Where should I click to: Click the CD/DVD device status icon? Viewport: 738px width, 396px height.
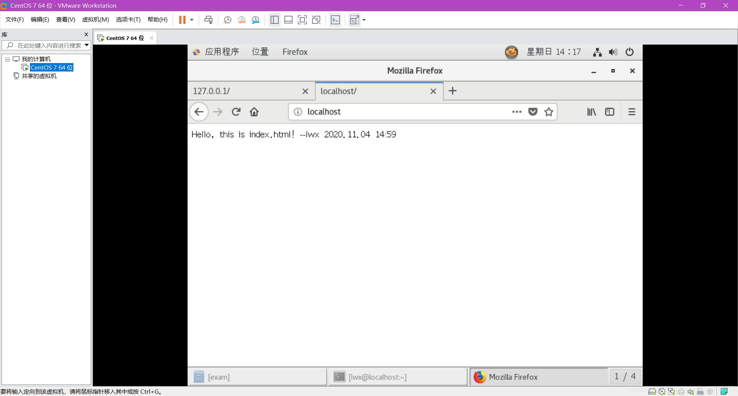point(662,391)
